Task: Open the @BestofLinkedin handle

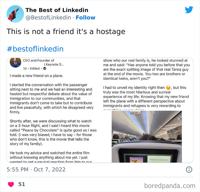Action: click(x=48, y=18)
